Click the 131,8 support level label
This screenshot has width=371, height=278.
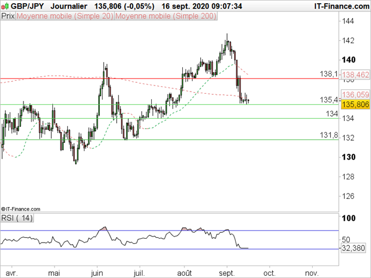coord(329,135)
